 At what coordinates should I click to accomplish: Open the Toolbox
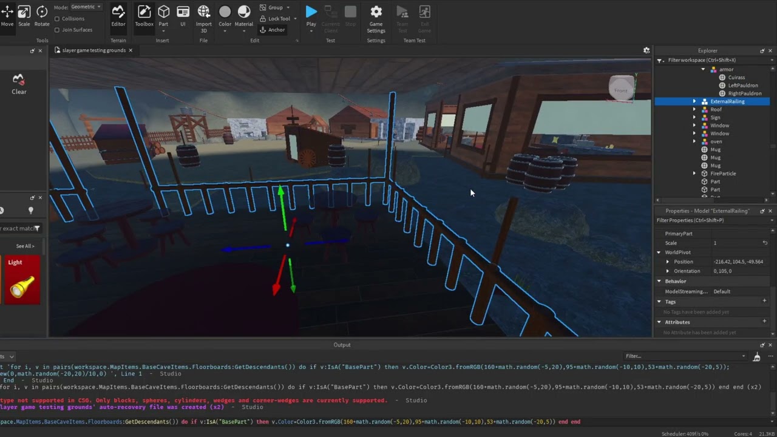click(x=144, y=15)
